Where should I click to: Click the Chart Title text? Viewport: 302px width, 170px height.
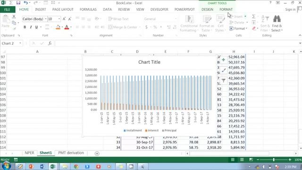click(149, 62)
